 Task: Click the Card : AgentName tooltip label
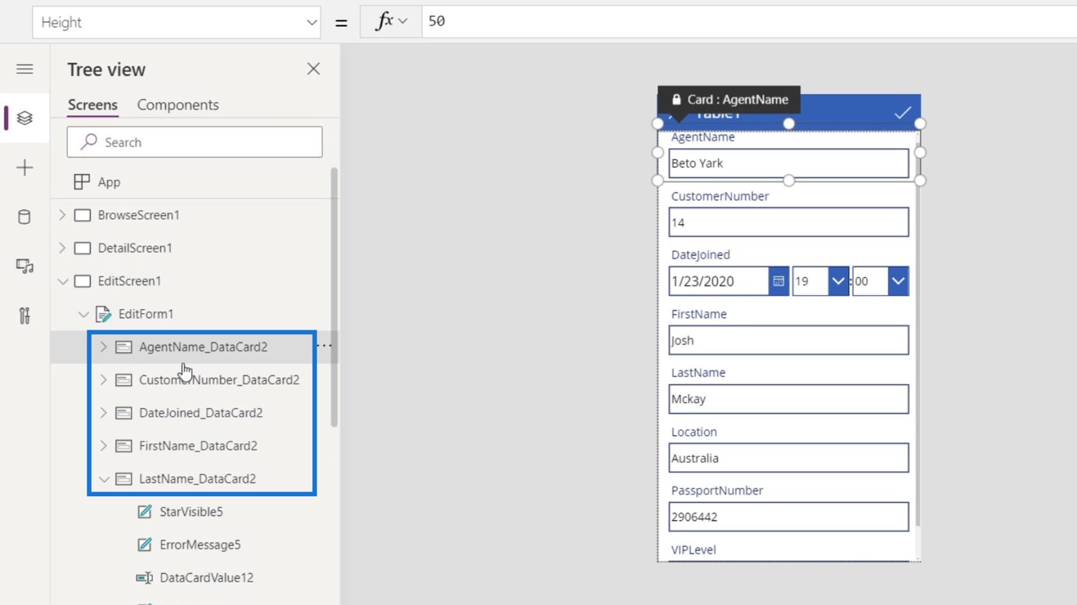730,99
